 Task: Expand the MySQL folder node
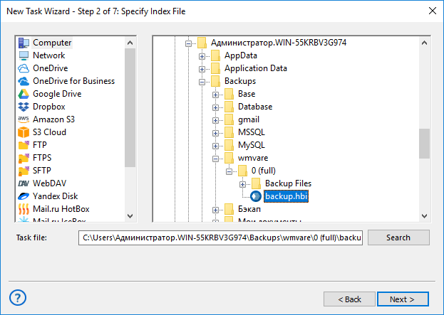(x=215, y=146)
